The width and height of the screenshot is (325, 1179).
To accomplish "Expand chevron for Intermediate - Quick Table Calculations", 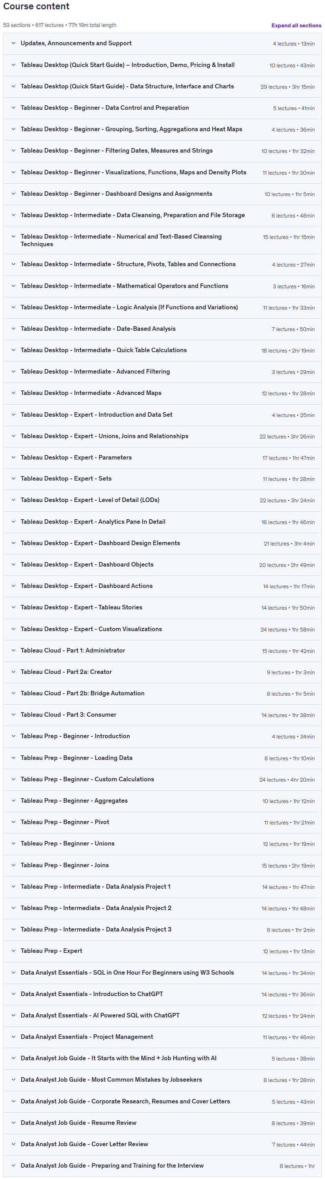I will pyautogui.click(x=13, y=350).
